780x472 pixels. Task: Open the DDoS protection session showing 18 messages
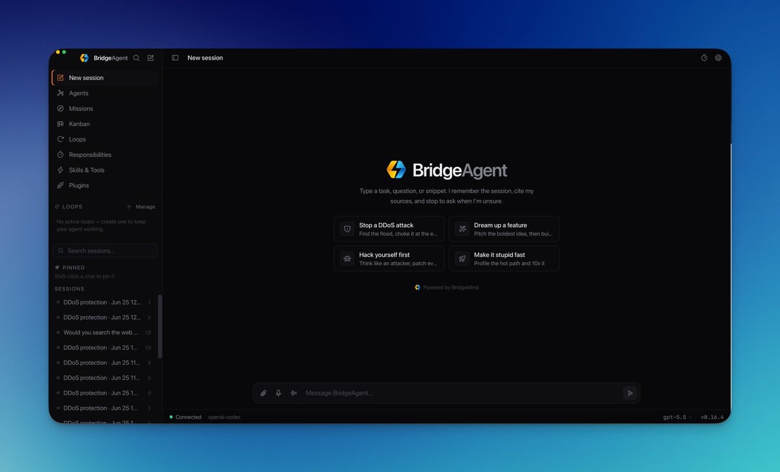click(104, 348)
